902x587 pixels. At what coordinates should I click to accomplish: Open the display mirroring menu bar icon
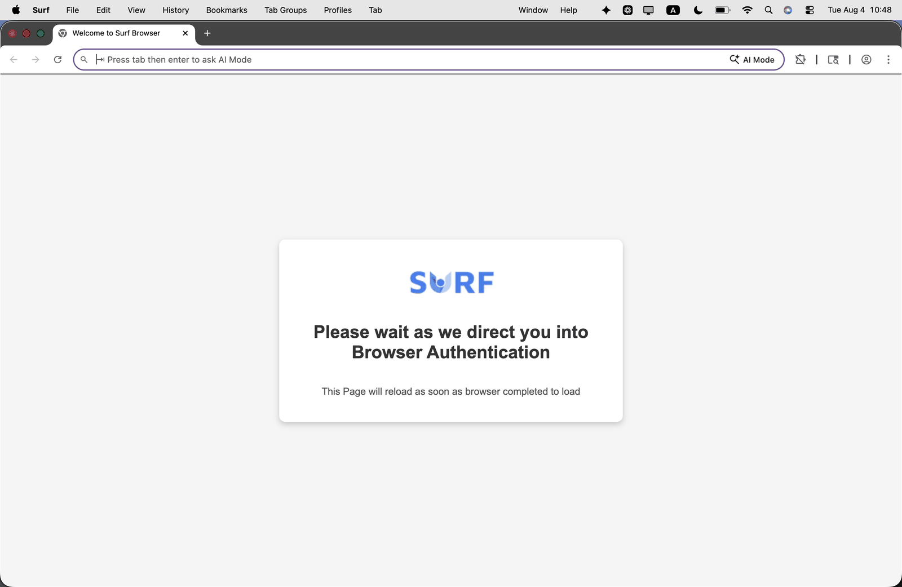(649, 10)
